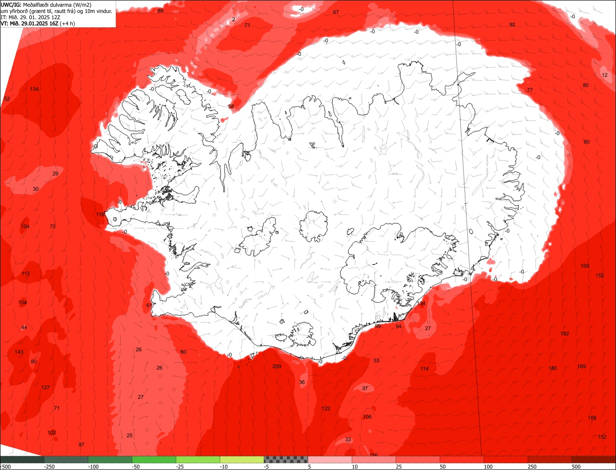Select the valid time line 'VT: Mið. 29.01.2025 16Z (+4 h)'
This screenshot has width=616, height=470.
[x=38, y=24]
